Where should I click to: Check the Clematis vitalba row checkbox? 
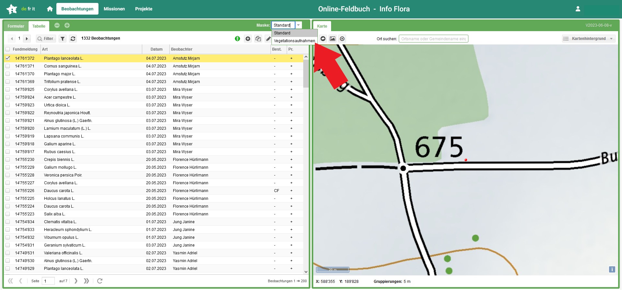click(x=8, y=222)
